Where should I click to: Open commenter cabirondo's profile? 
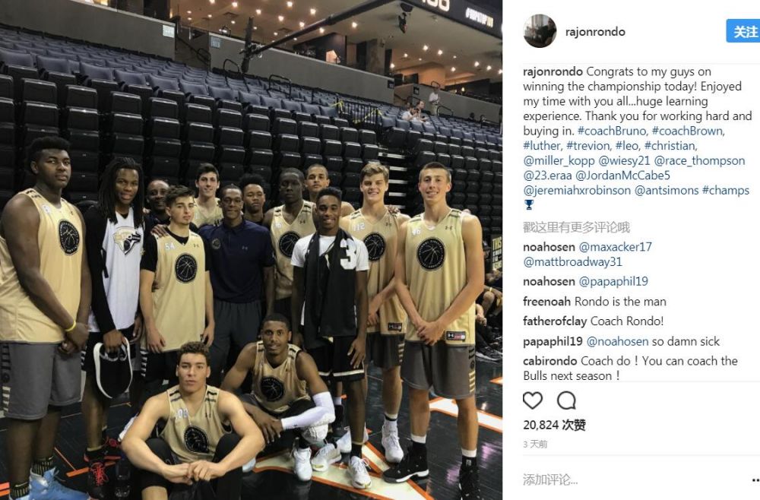click(550, 361)
